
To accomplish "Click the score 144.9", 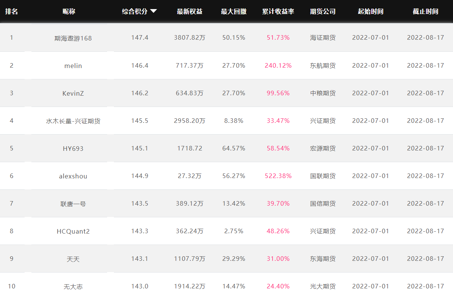I will pos(140,176).
